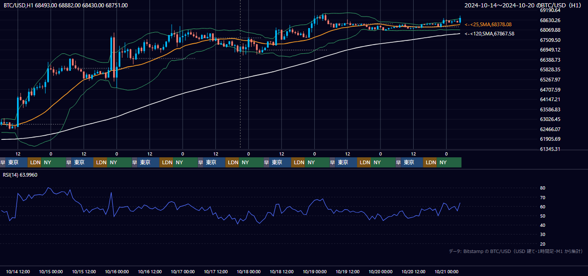
Task: Click RSI scale value 20
Action: tap(542, 244)
